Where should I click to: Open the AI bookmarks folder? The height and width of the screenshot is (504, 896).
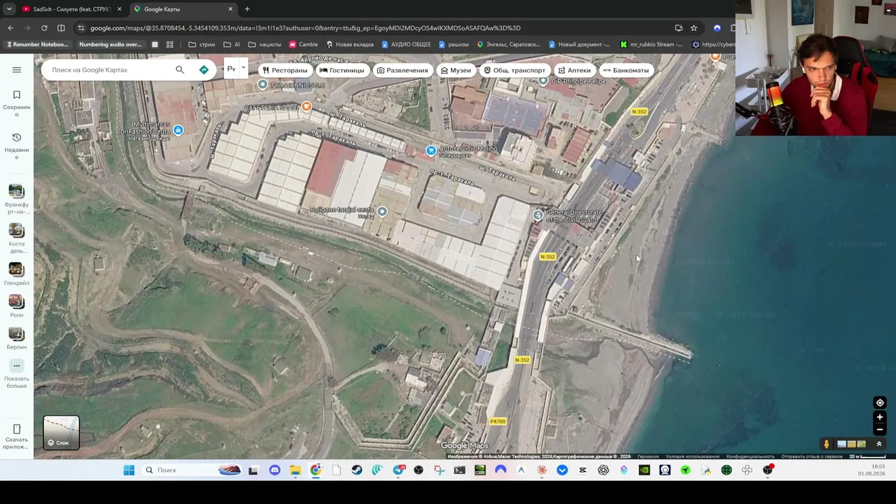click(x=232, y=45)
